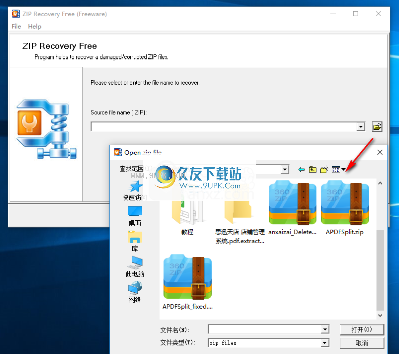399x354 pixels.
Task: Expand the look-in location dropdown
Action: pos(285,169)
